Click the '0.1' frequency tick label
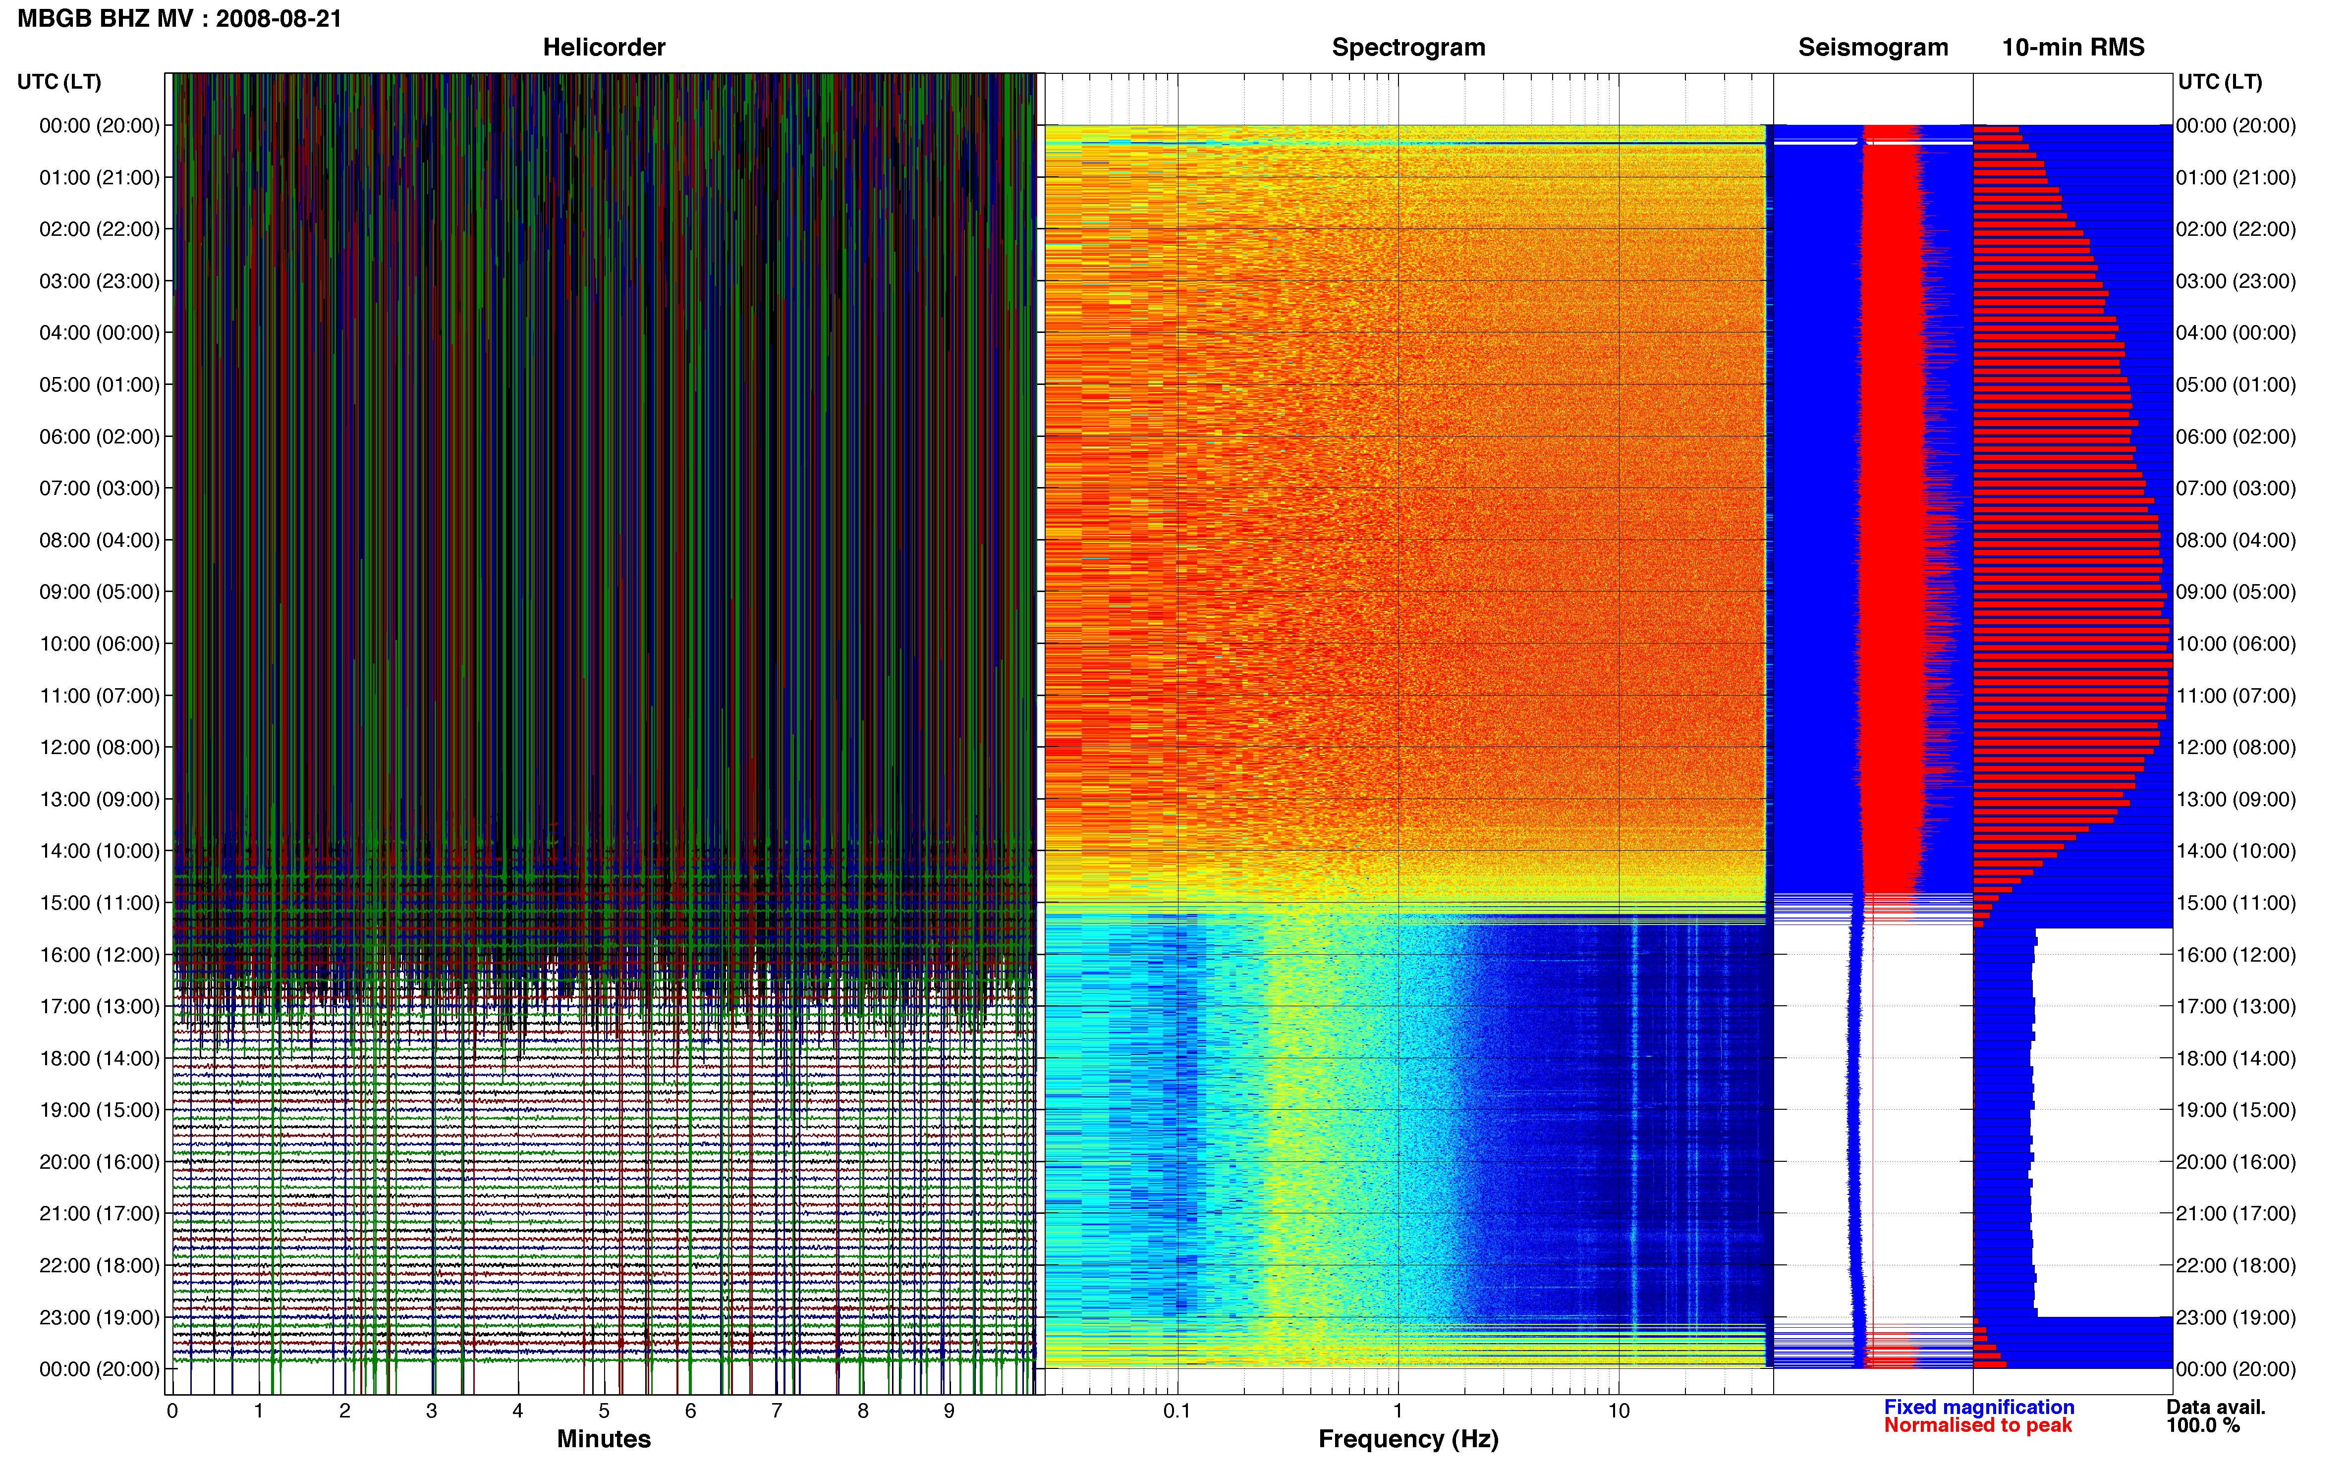The height and width of the screenshot is (1468, 2349). point(1177,1412)
